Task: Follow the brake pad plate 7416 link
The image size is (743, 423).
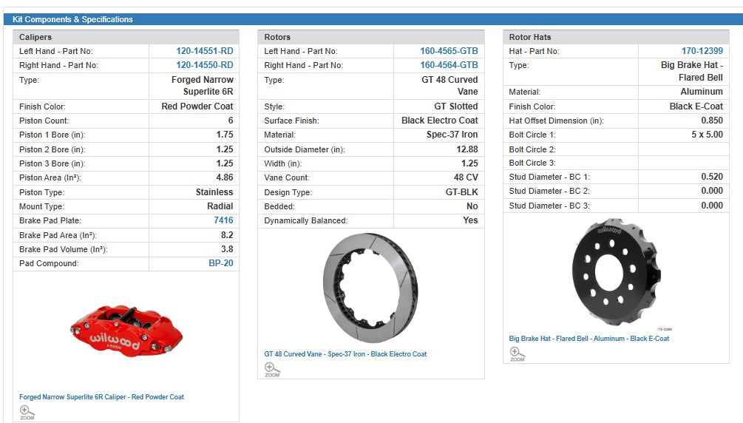Action: (x=223, y=220)
